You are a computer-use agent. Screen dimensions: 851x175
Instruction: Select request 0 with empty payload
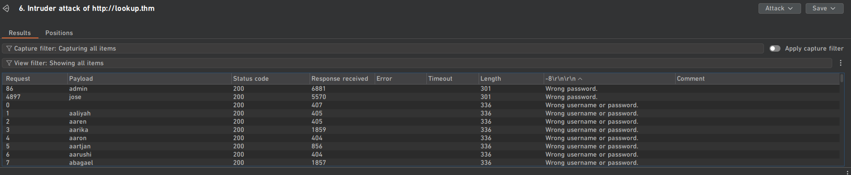click(420, 105)
